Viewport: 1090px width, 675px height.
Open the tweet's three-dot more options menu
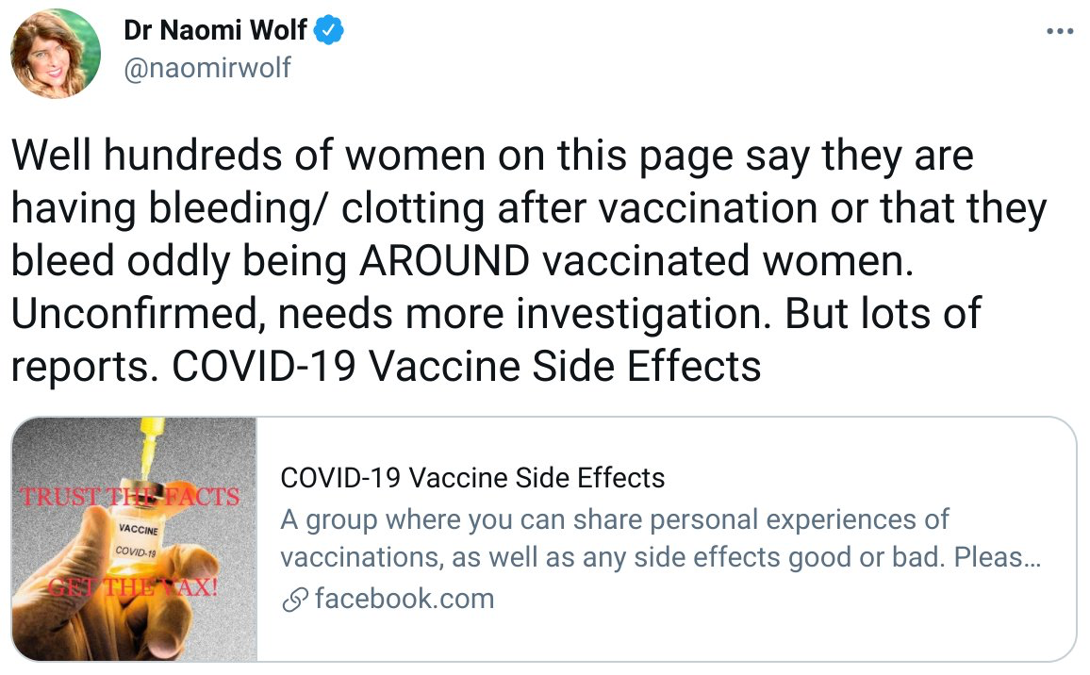[1060, 31]
